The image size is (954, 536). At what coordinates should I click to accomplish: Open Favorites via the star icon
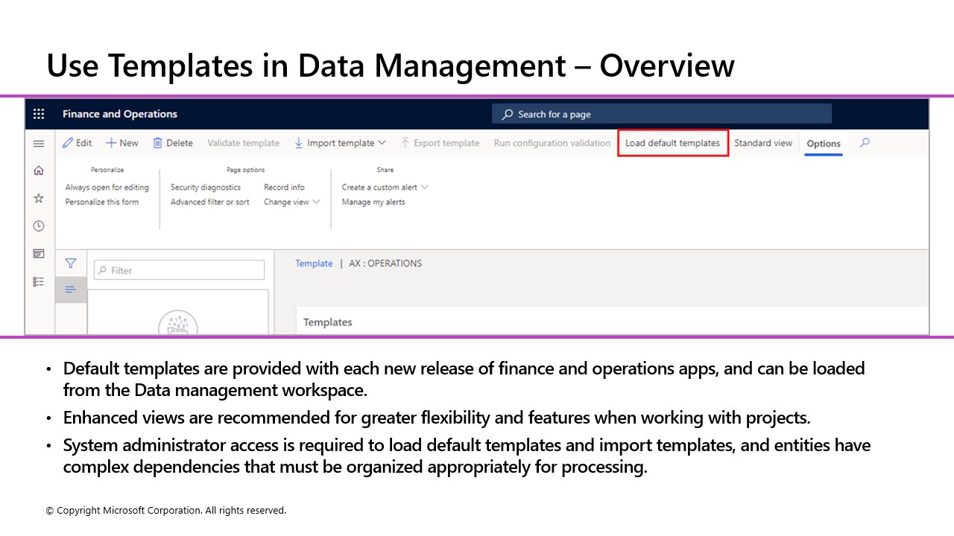pos(38,197)
